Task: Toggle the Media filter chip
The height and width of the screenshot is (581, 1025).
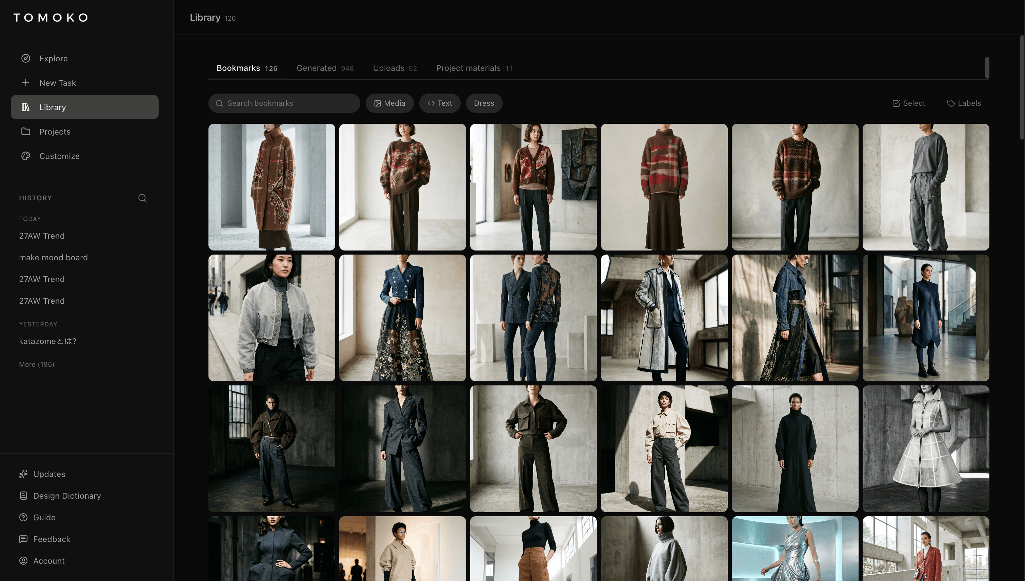Action: tap(389, 103)
